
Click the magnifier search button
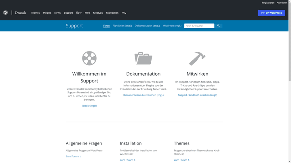tap(218, 26)
